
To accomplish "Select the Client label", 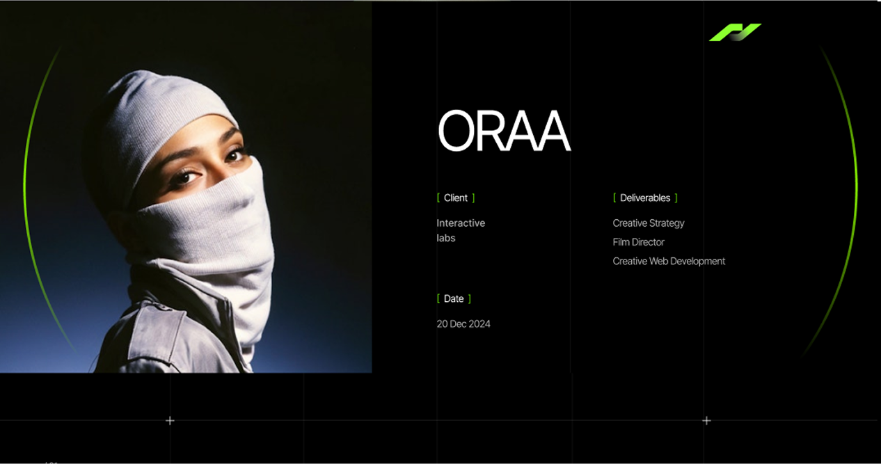I will coord(456,198).
